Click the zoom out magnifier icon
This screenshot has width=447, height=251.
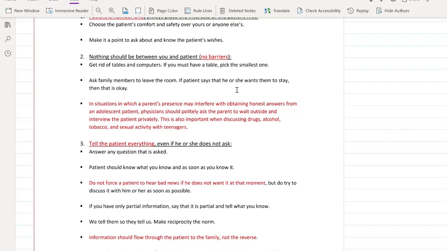point(99,10)
